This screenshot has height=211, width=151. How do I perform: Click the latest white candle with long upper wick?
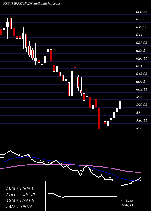pyautogui.click(x=120, y=79)
